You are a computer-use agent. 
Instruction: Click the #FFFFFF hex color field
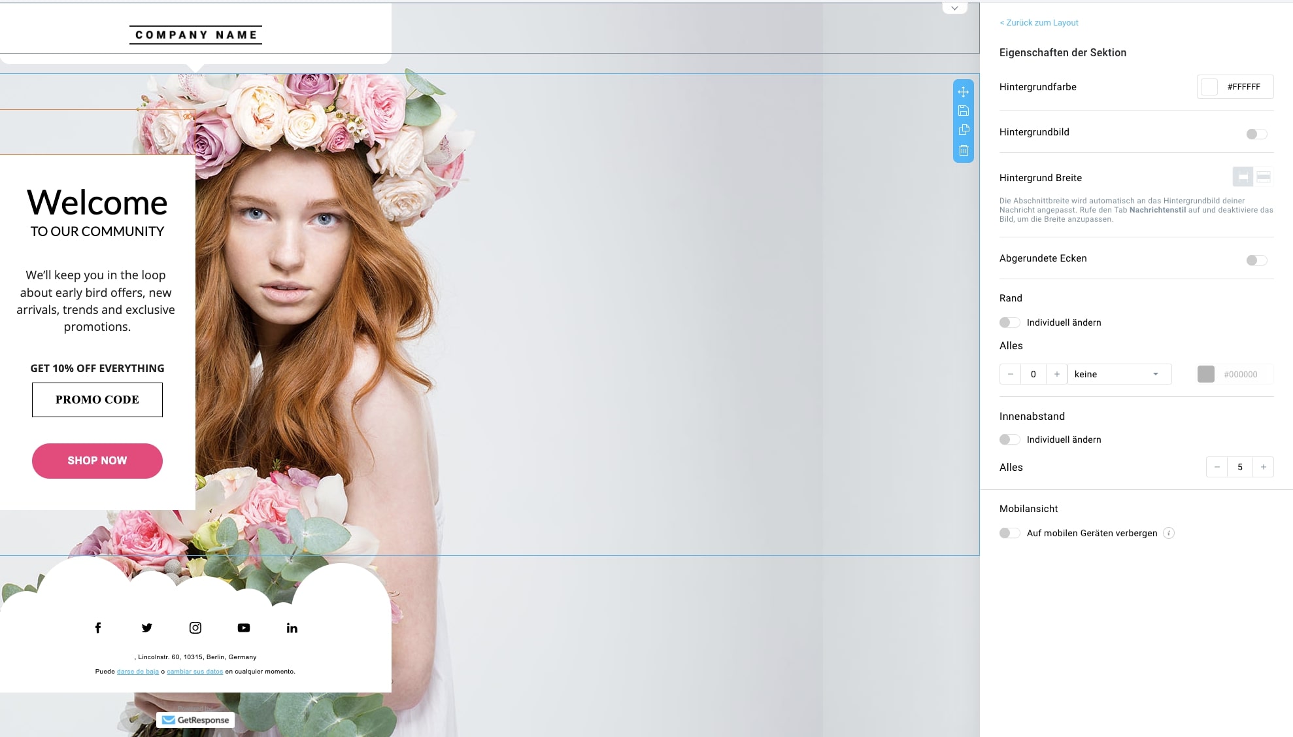1244,87
